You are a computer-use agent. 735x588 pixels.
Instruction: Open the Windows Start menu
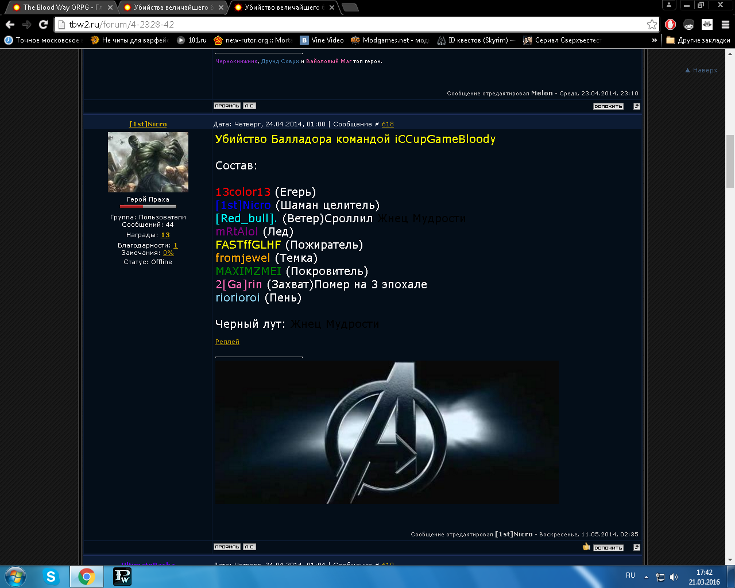[x=16, y=577]
